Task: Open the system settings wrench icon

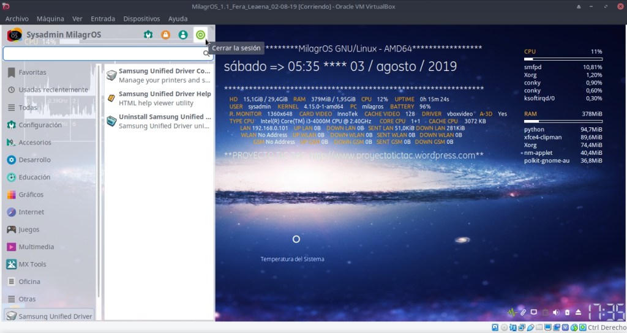Action: point(148,35)
